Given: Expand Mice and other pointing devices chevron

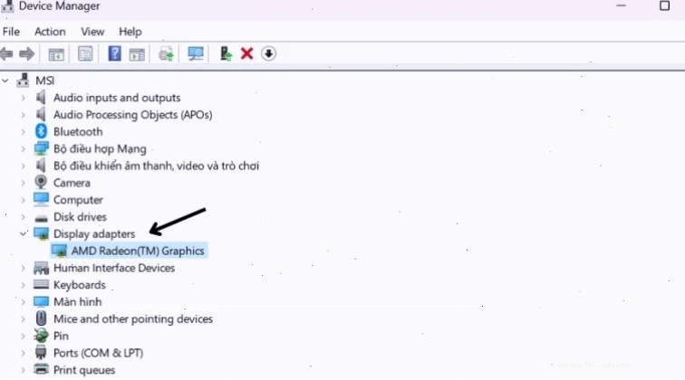Looking at the screenshot, I should 23,318.
